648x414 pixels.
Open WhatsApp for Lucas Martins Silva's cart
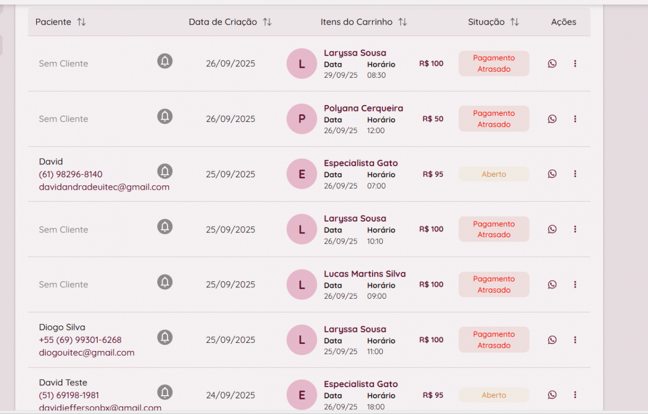(552, 285)
